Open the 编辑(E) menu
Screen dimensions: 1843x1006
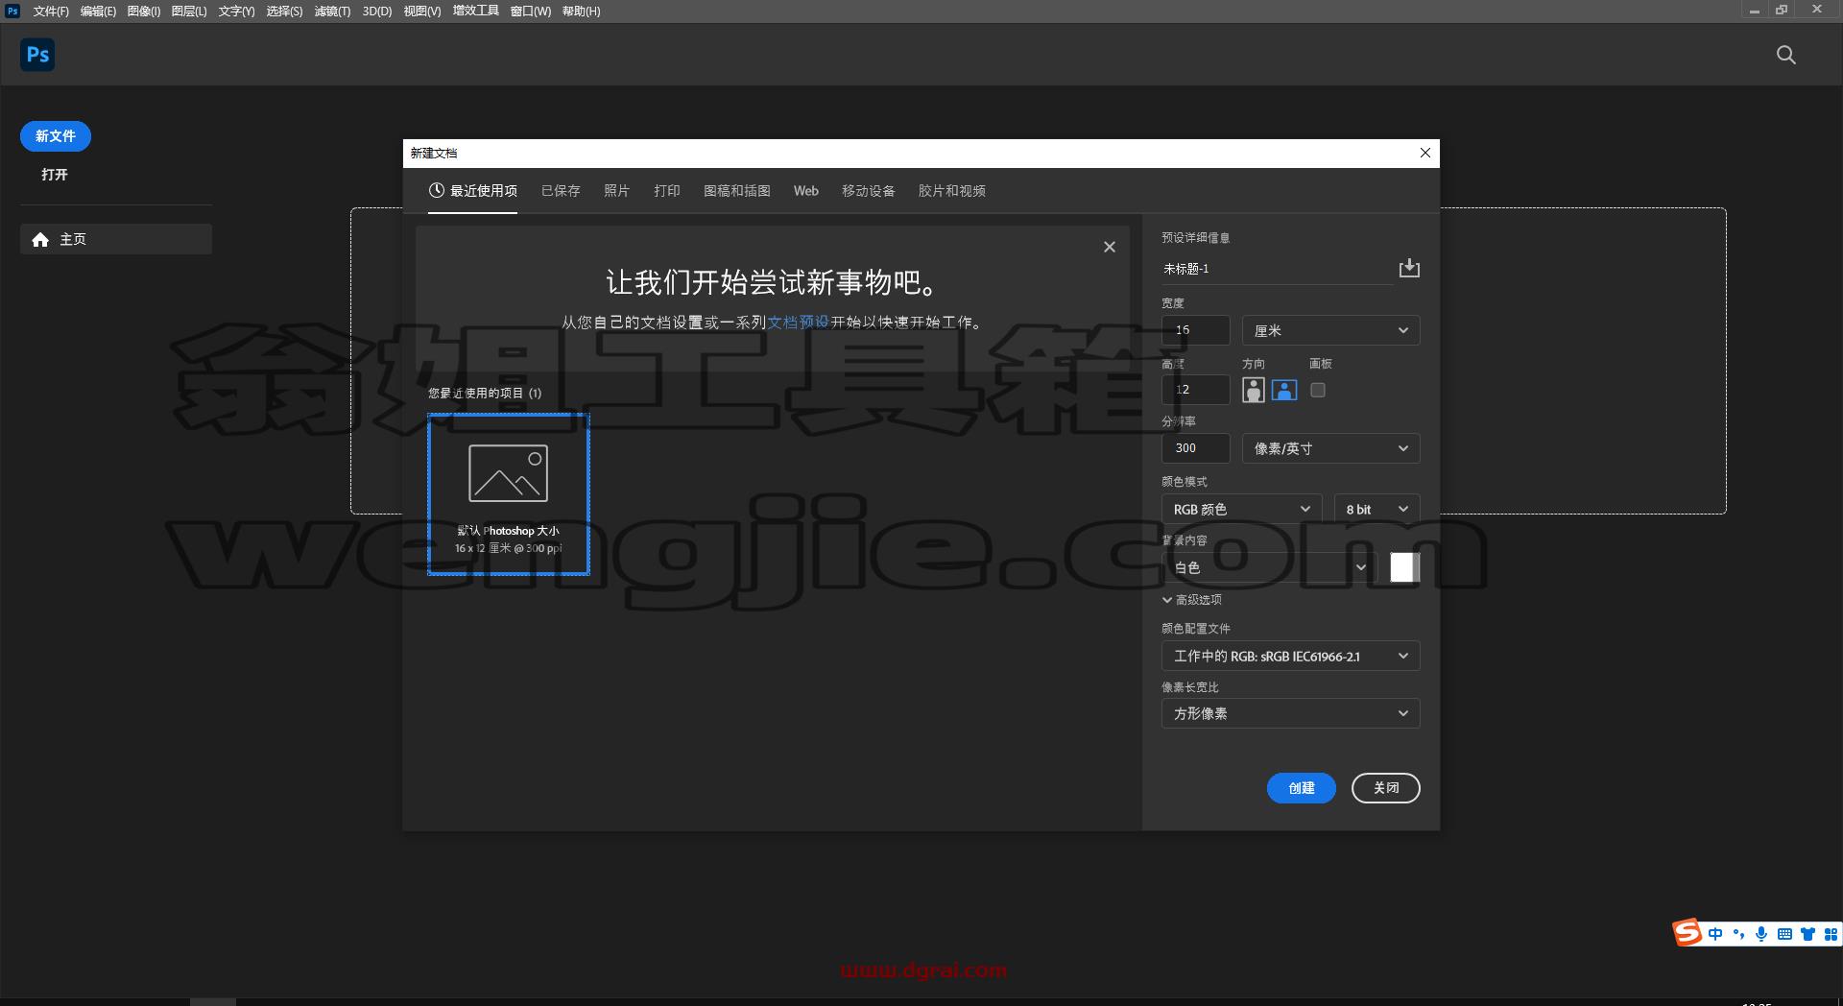click(x=98, y=12)
